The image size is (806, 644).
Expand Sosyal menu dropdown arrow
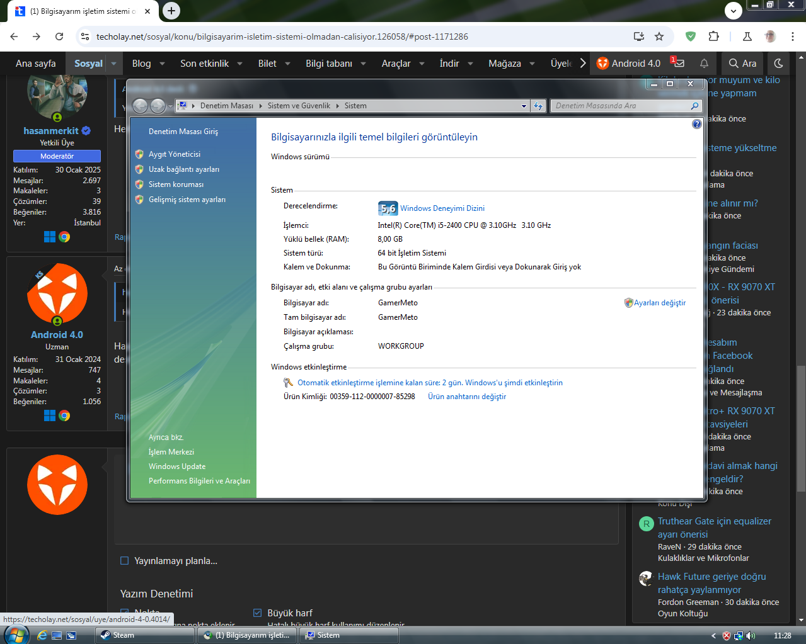tap(113, 64)
